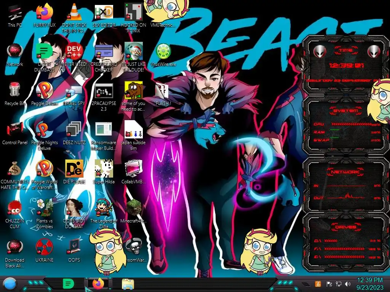390x292 pixels.
Task: Open the Network desktop icon
Action: (x=15, y=55)
